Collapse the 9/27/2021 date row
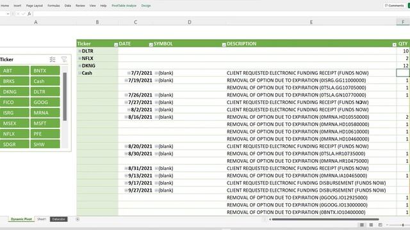The height and width of the screenshot is (230, 410). coord(126,190)
